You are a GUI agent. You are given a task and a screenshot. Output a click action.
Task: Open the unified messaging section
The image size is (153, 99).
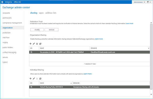[x=9, y=52]
